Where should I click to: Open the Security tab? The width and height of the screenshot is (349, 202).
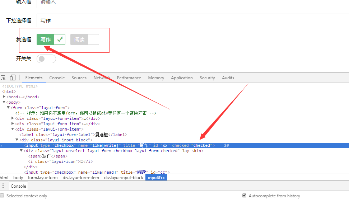click(207, 78)
